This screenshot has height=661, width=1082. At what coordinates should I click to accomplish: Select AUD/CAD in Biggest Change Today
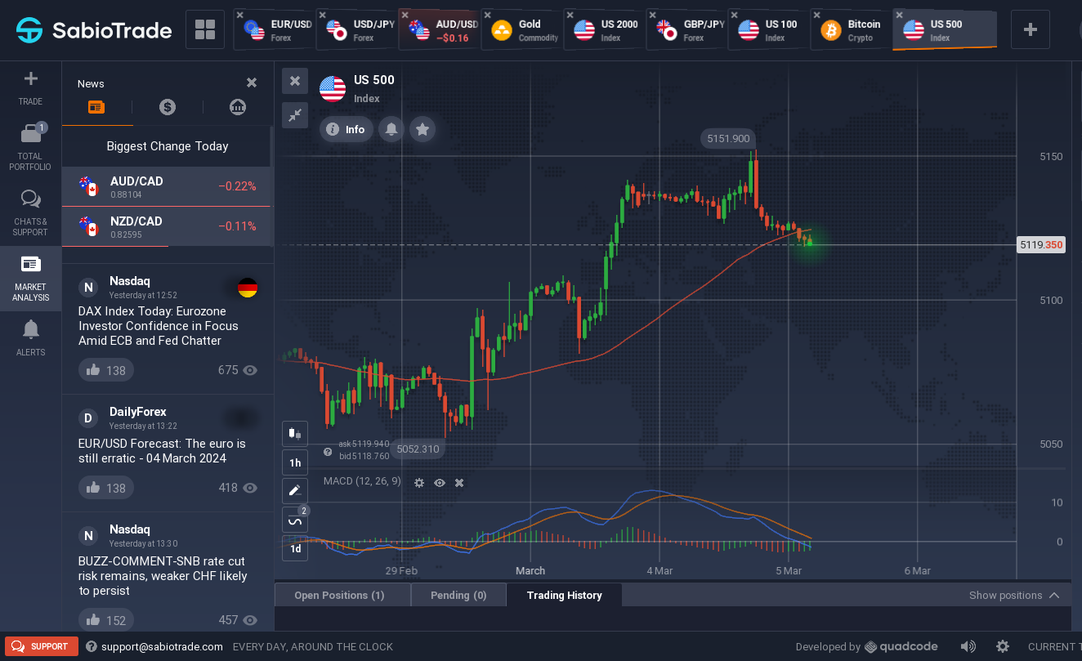pyautogui.click(x=167, y=186)
